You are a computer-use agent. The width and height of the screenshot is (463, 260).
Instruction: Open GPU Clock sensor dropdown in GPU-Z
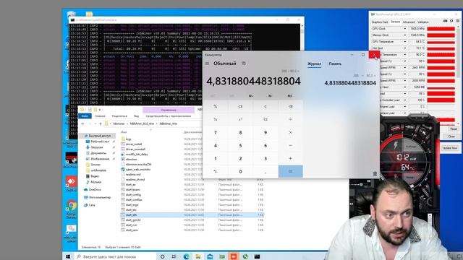(405, 29)
